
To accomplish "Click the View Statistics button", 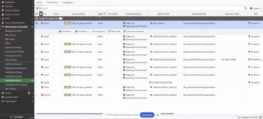I will [99, 31].
